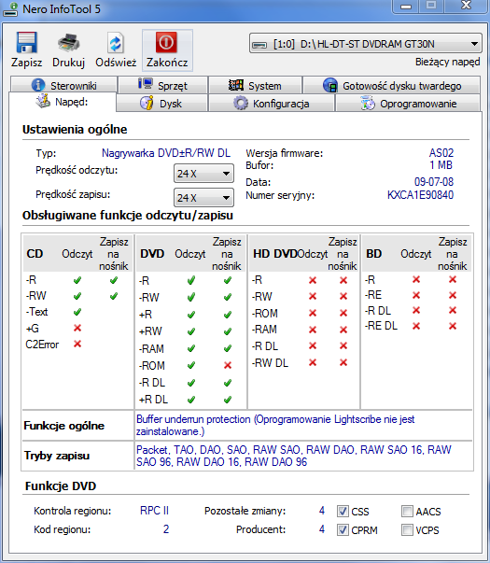Click the Odśwież refresh icon
490x563 pixels.
tap(116, 43)
